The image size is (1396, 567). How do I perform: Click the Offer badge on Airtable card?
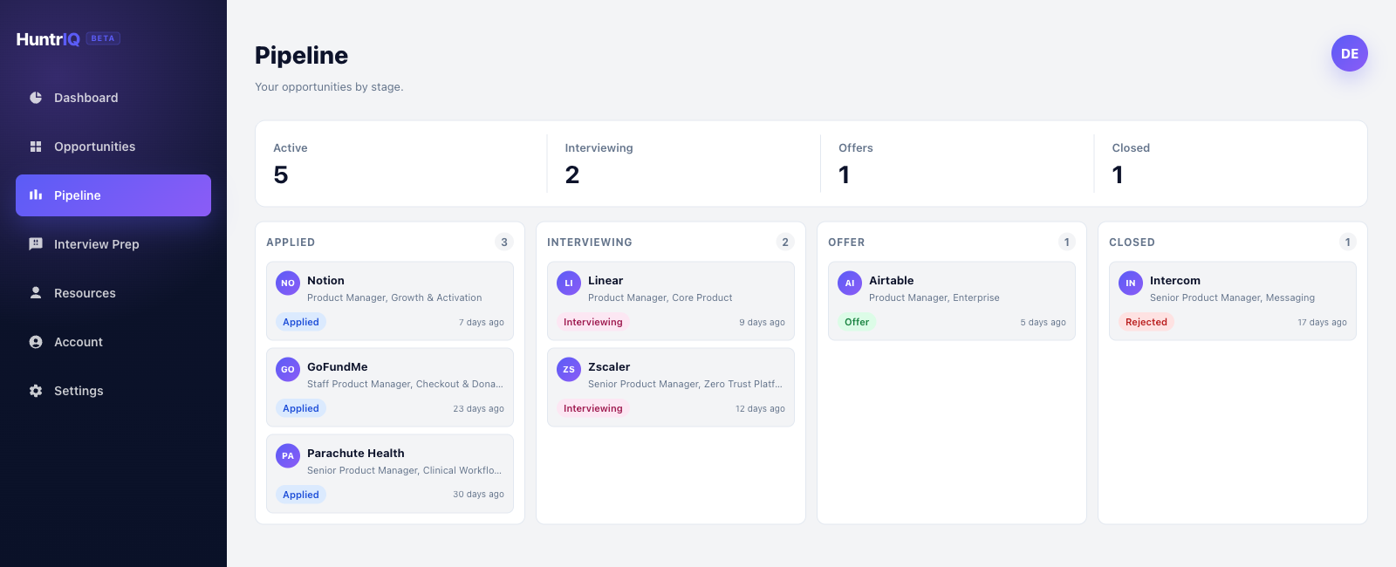(857, 322)
